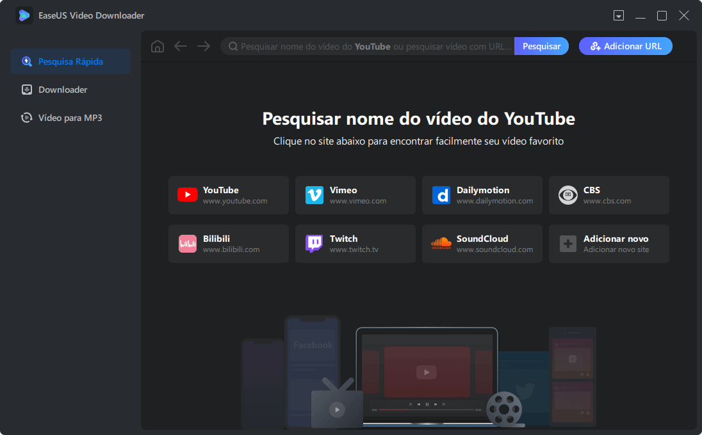Image resolution: width=702 pixels, height=435 pixels.
Task: Click the 'Dailymotion' card title
Action: [x=483, y=190]
